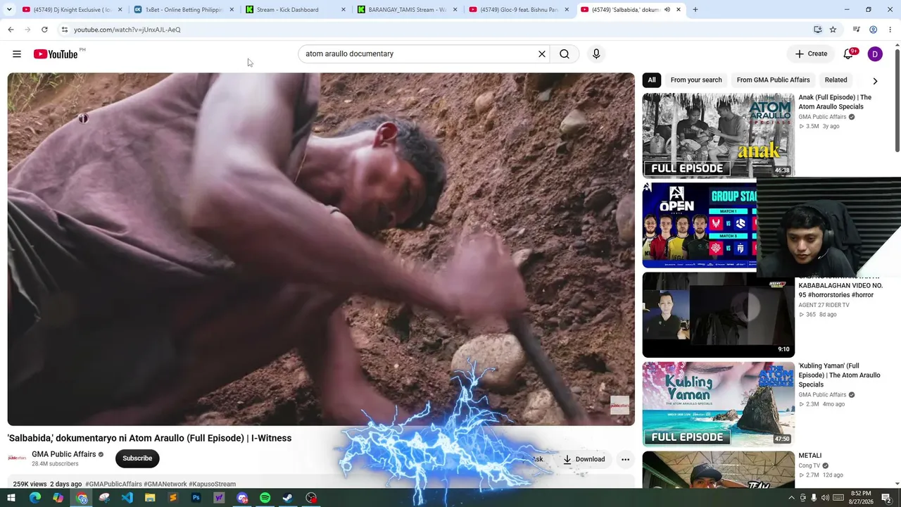Open the system volume control

[825, 498]
